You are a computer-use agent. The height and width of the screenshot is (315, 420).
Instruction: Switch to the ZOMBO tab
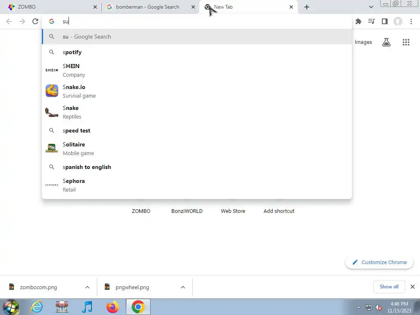coord(51,7)
